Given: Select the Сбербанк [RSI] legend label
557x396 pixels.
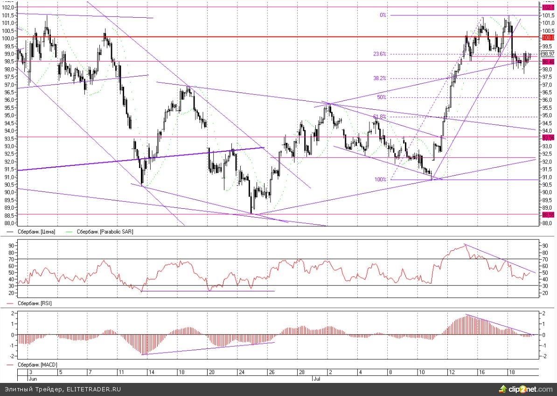Looking at the screenshot, I should 35,304.
